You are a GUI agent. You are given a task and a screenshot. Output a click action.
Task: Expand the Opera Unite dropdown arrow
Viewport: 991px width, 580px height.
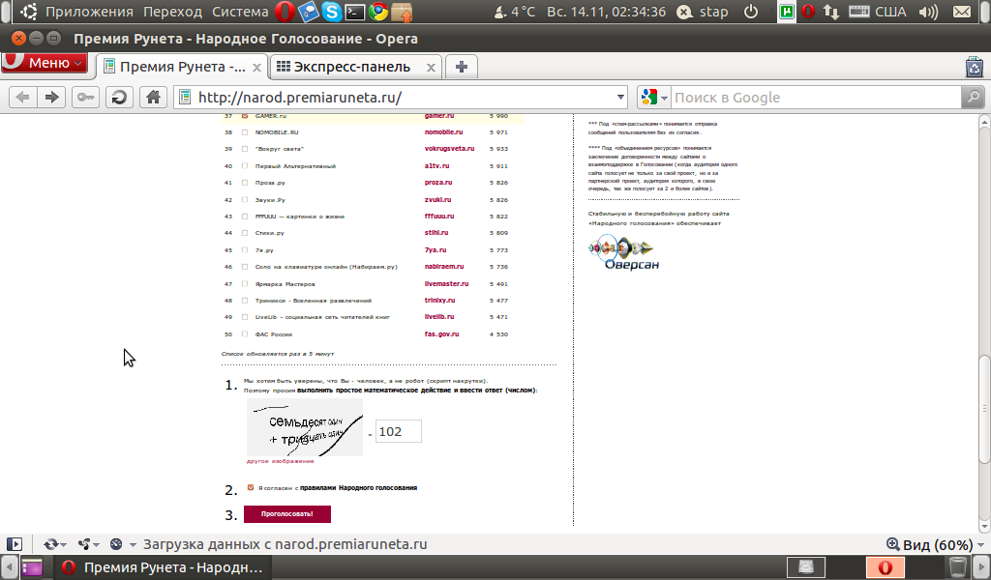coord(96,544)
